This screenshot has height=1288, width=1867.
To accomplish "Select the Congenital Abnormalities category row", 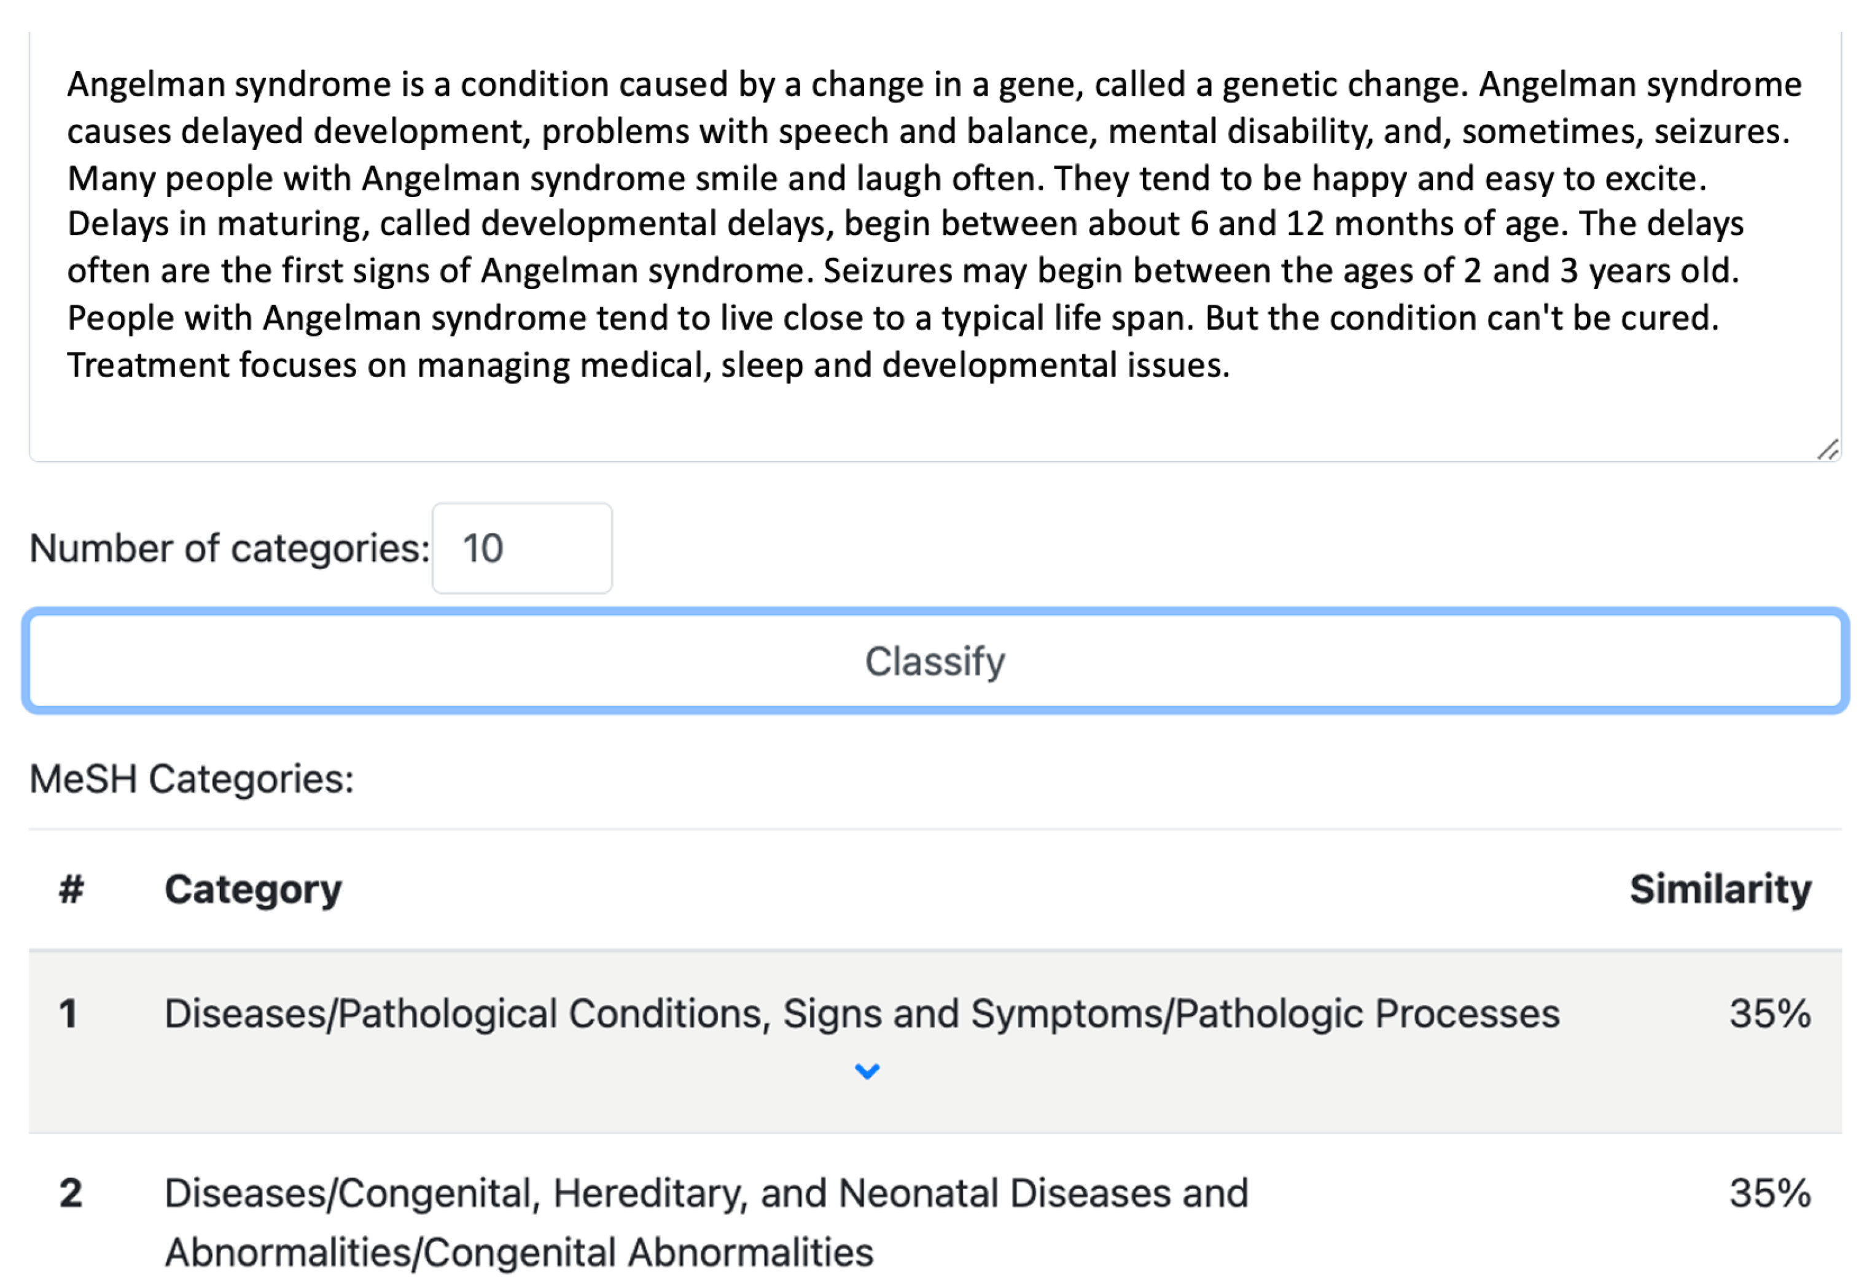I will [706, 1222].
